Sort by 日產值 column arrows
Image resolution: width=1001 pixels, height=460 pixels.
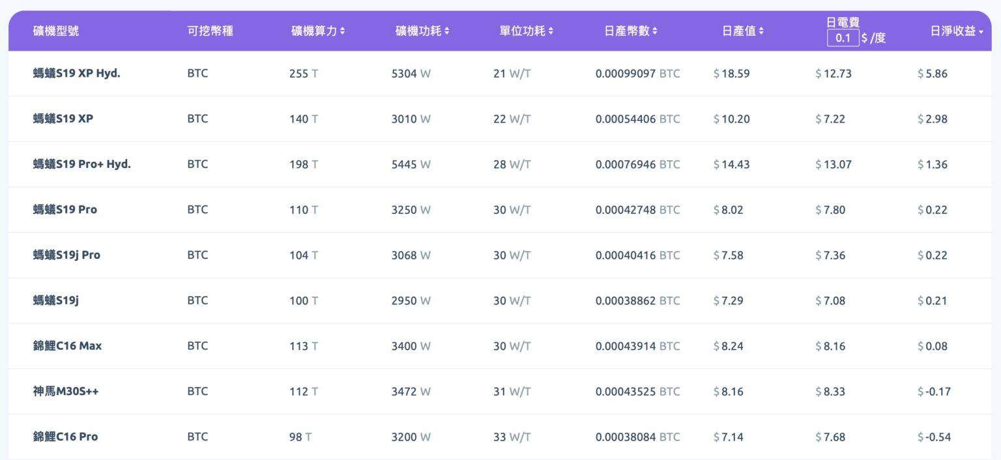pyautogui.click(x=761, y=31)
